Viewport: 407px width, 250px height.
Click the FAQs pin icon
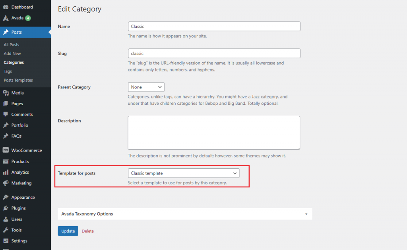pyautogui.click(x=6, y=136)
